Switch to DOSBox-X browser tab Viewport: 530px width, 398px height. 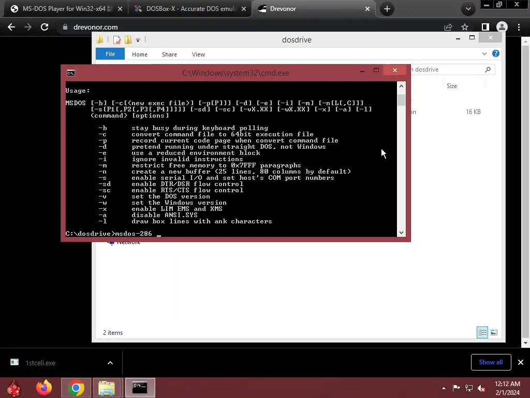pyautogui.click(x=190, y=9)
